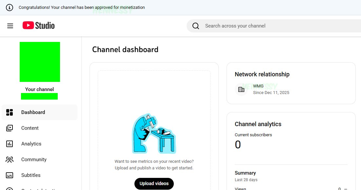This screenshot has height=190, width=361.
Task: Click the 'Summary' heading in analytics
Action: (x=245, y=173)
